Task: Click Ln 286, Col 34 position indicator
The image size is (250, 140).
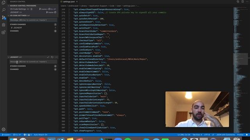Action: click(184, 135)
